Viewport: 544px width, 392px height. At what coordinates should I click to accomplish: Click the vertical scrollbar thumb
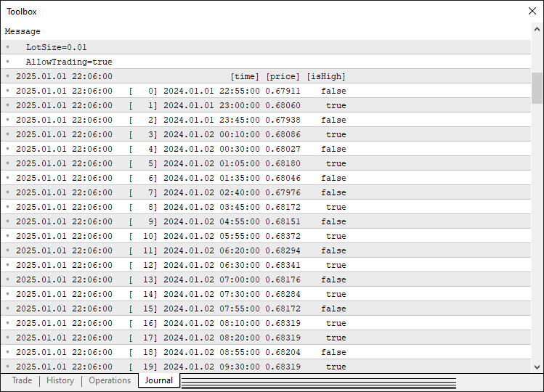click(x=537, y=88)
